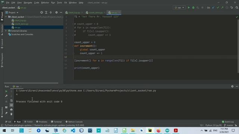Open the TODO tool window
This screenshot has height=134, width=239.
[28, 122]
